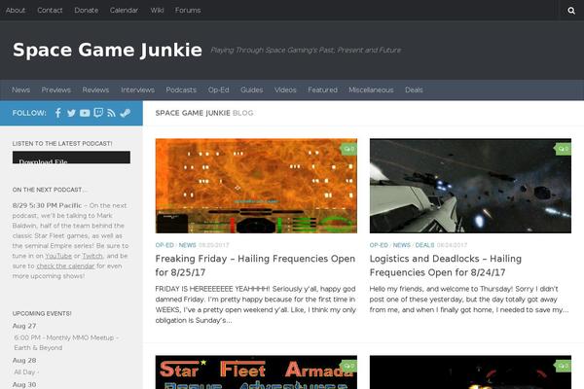This screenshot has height=389, width=584.
Task: Open the Calendar menu item
Action: [x=124, y=11]
